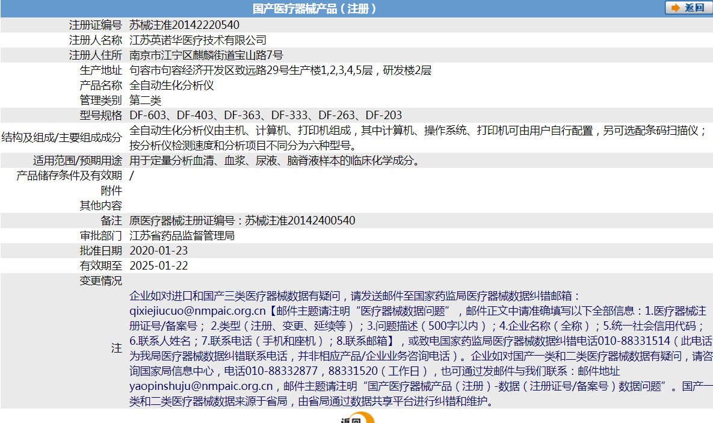This screenshot has height=423, width=713.
Task: Select the 变更情况 label
Action: click(x=101, y=280)
